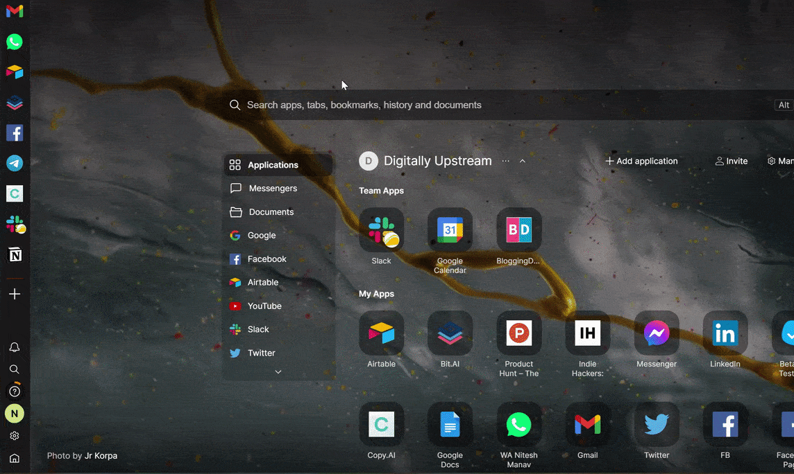Click the Invite button
Image resolution: width=794 pixels, height=474 pixels.
click(731, 160)
